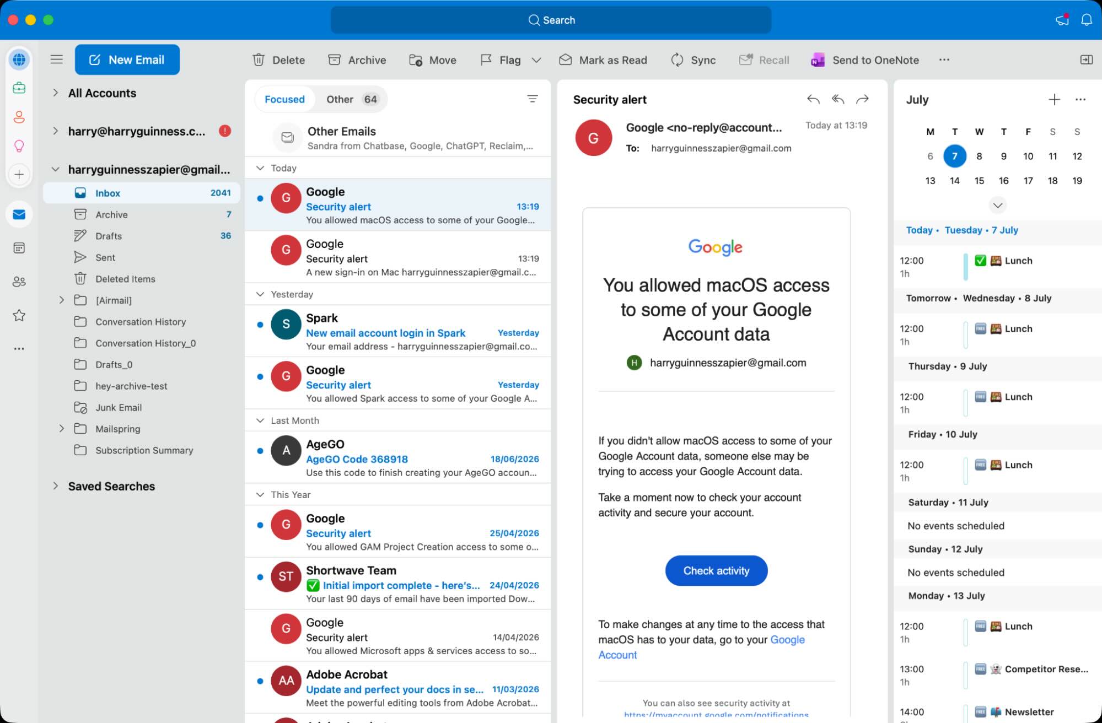This screenshot has width=1102, height=723.
Task: Reply to the Security alert email
Action: 813,99
